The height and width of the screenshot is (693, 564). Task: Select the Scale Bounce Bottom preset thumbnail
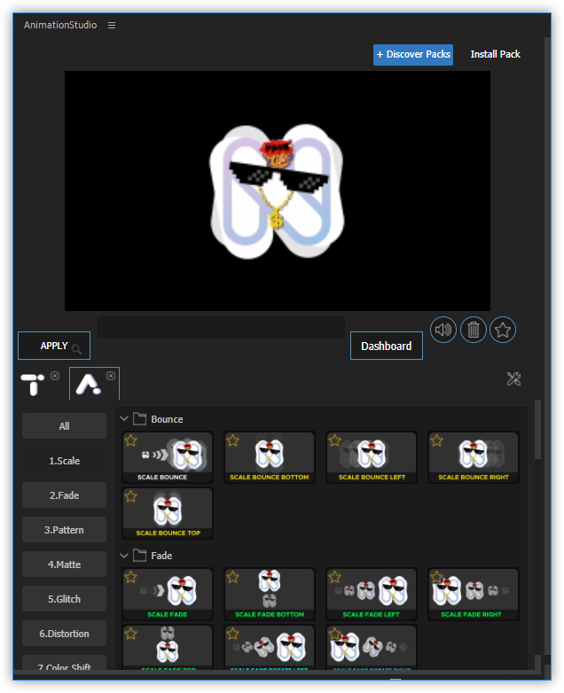pyautogui.click(x=270, y=457)
